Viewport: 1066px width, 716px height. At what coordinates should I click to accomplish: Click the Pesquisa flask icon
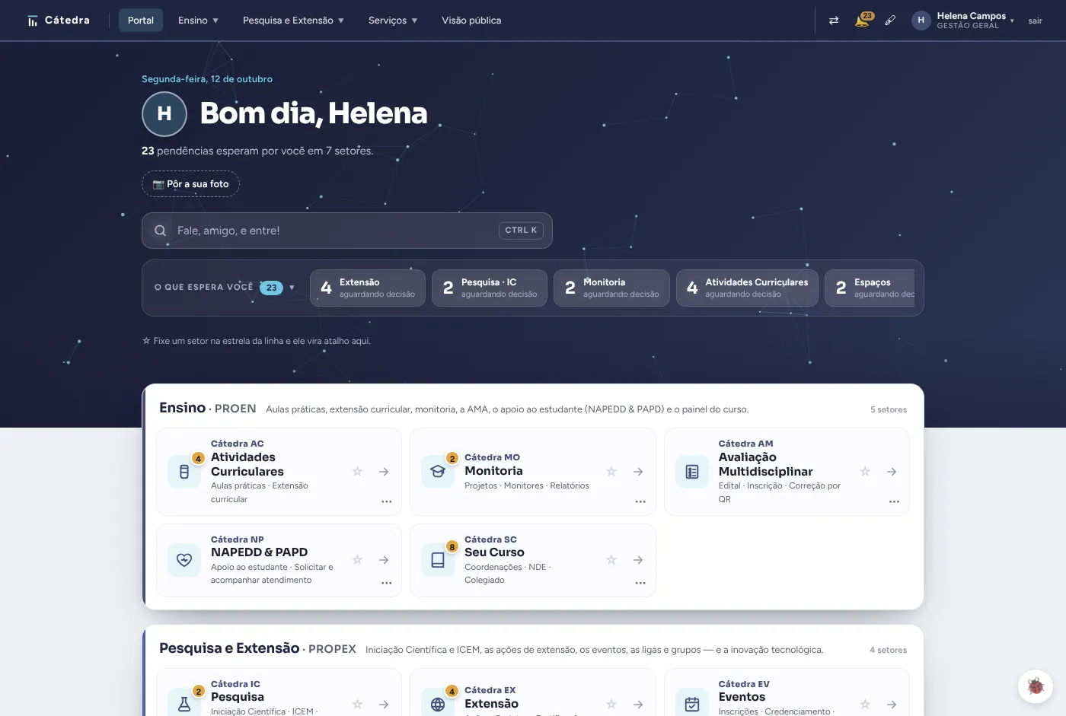coord(184,705)
